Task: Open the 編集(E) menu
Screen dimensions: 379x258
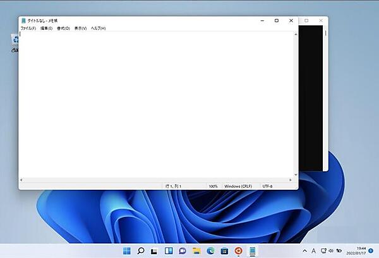Action: tap(46, 28)
